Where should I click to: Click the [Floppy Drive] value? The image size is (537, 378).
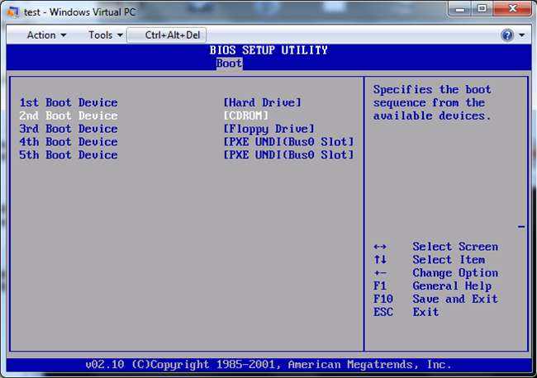pos(268,129)
